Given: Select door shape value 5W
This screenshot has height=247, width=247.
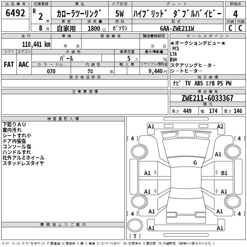Looking at the screenshot, I should (x=119, y=14).
